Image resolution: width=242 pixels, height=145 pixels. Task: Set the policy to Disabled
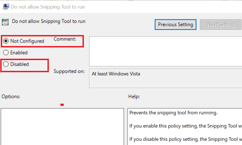pos(6,64)
